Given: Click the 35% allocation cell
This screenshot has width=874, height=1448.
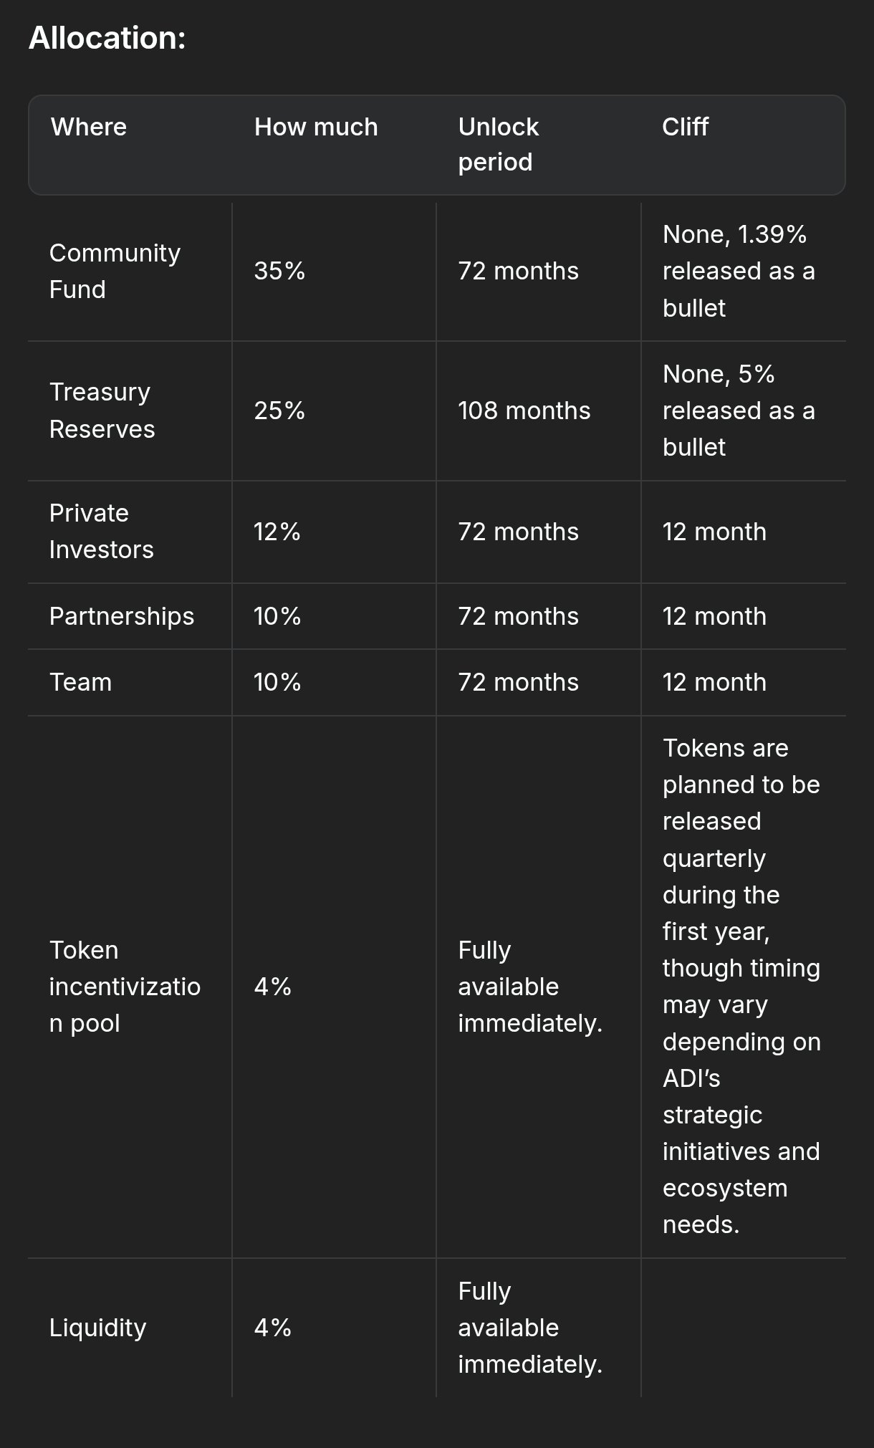Looking at the screenshot, I should coord(279,271).
